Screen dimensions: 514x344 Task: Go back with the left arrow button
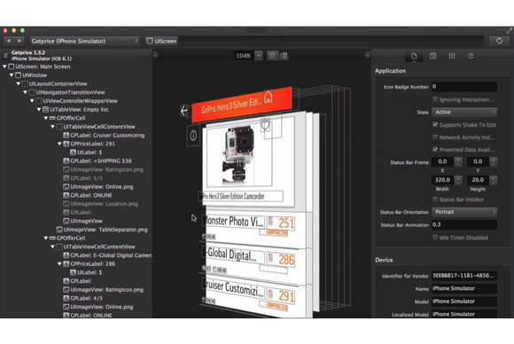[9, 41]
